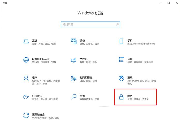Click the 时间和语言 title text
The image size is (181, 139).
click(x=86, y=78)
